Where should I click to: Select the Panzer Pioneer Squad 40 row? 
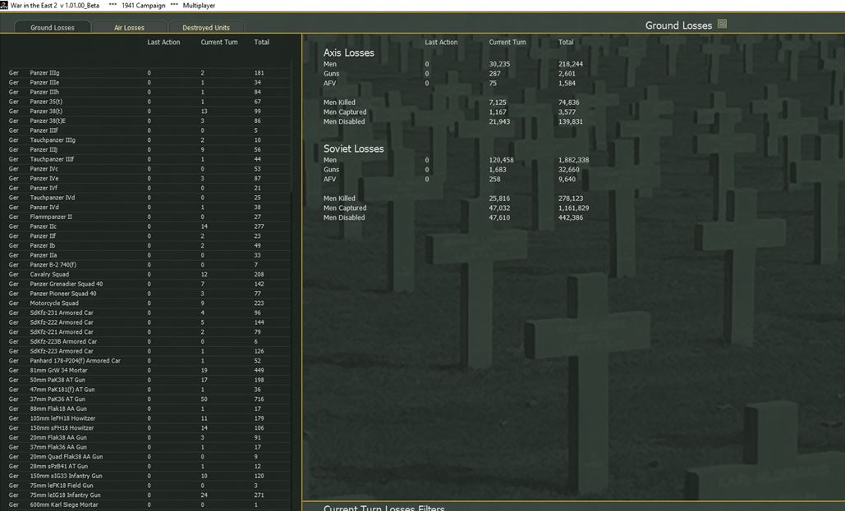tap(148, 294)
